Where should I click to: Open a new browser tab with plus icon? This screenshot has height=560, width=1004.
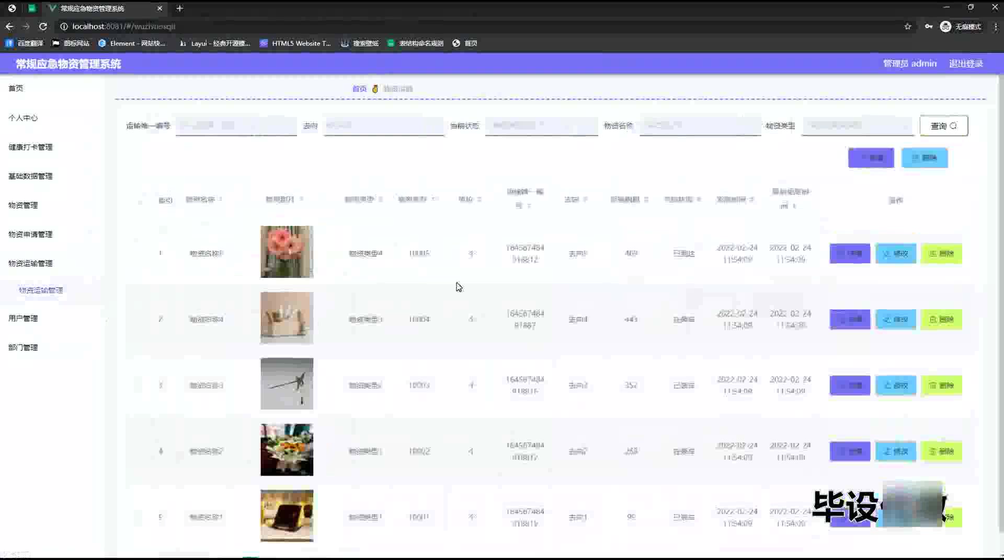[179, 8]
